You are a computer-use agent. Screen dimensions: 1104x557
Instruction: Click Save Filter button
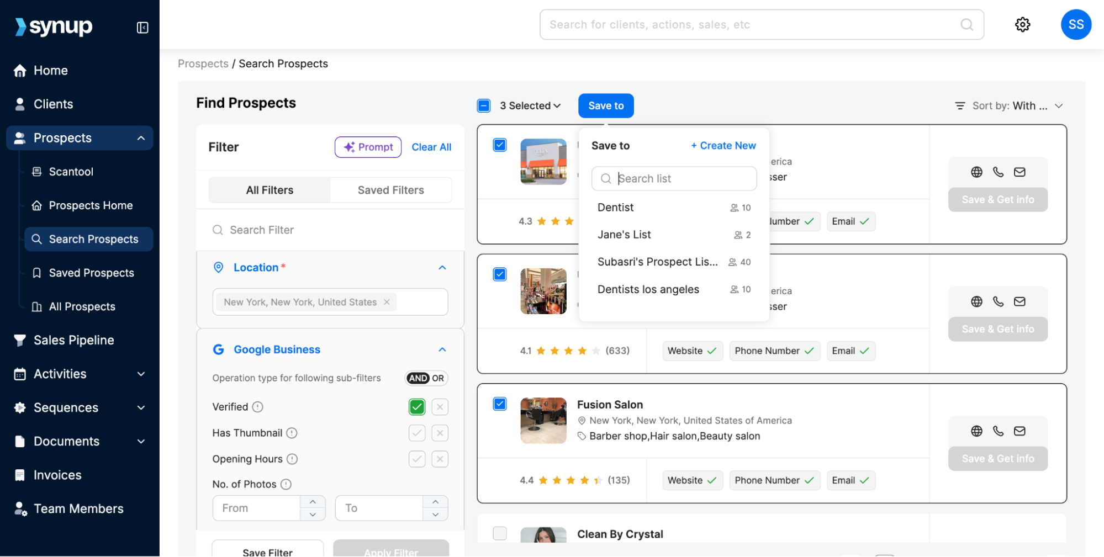268,550
